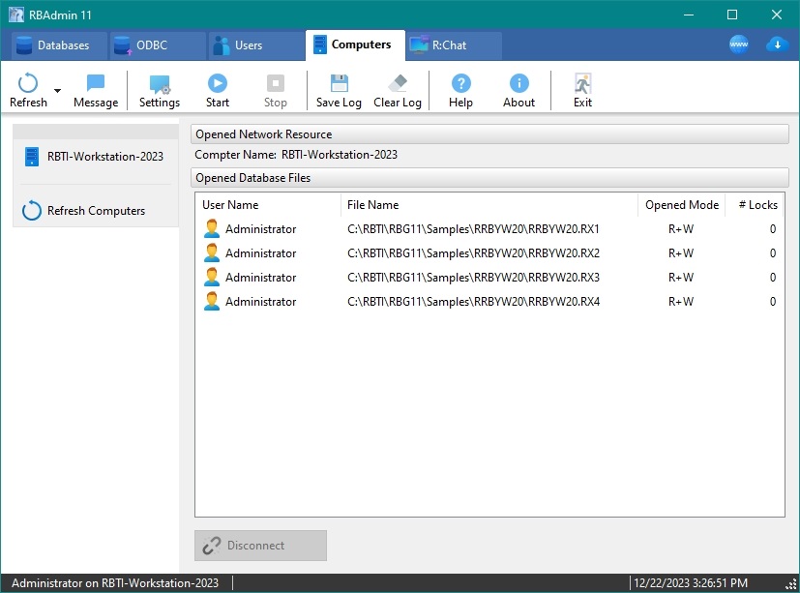The height and width of the screenshot is (593, 800).
Task: Save the log with Save Log
Action: point(339,90)
